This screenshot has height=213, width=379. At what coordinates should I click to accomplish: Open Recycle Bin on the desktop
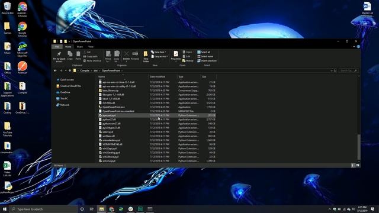[7, 8]
